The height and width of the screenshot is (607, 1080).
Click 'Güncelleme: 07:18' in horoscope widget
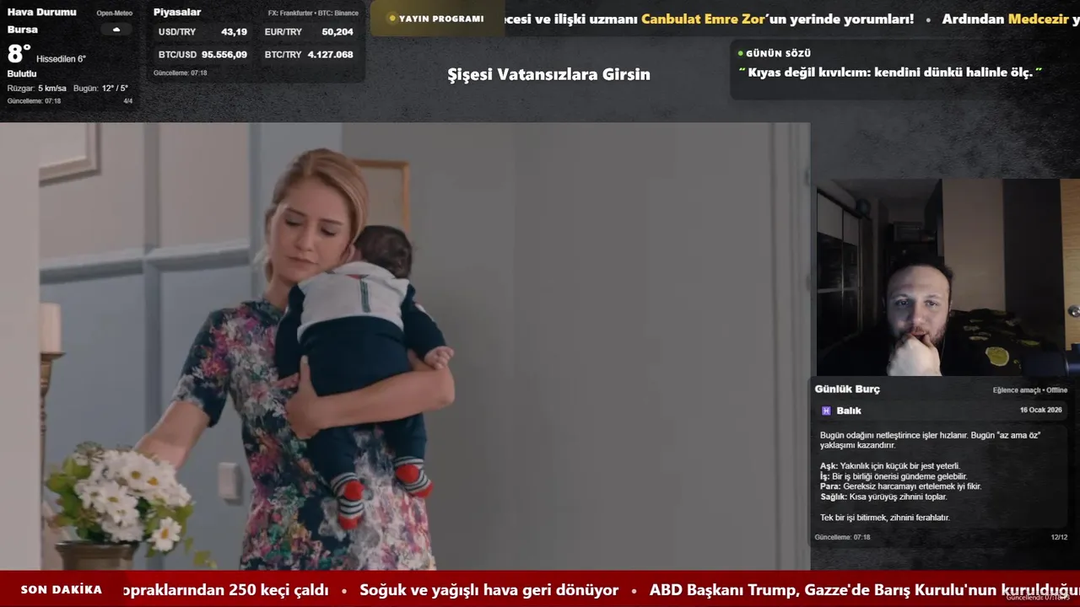tap(842, 537)
